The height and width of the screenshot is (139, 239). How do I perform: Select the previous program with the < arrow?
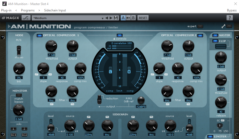point(16,10)
